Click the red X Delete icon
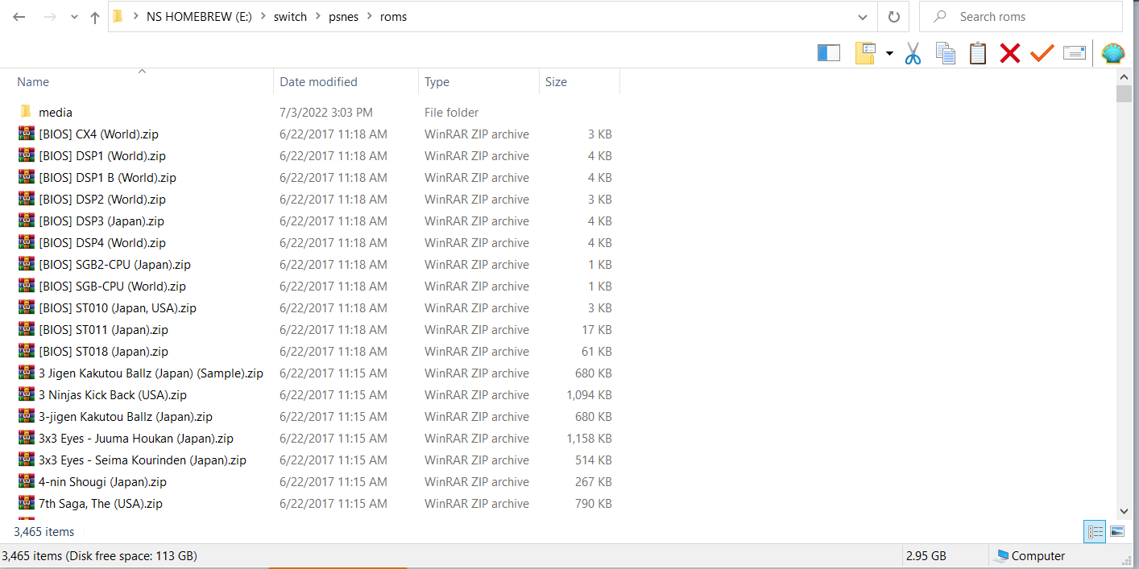This screenshot has width=1139, height=569. pos(1010,53)
